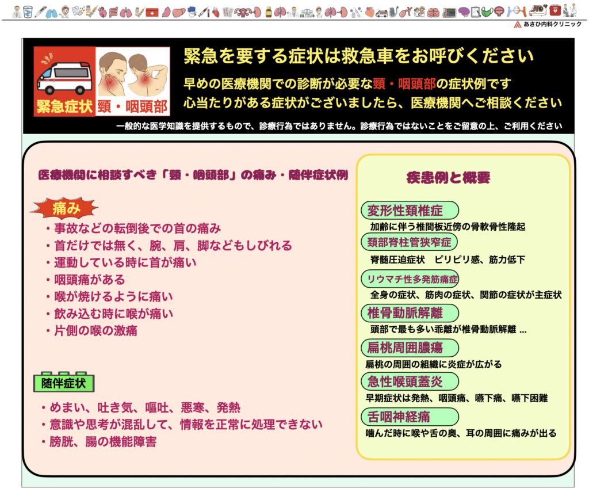Viewport: 589px width, 496px height.
Task: Click the red AED box icon
Action: [x=555, y=11]
